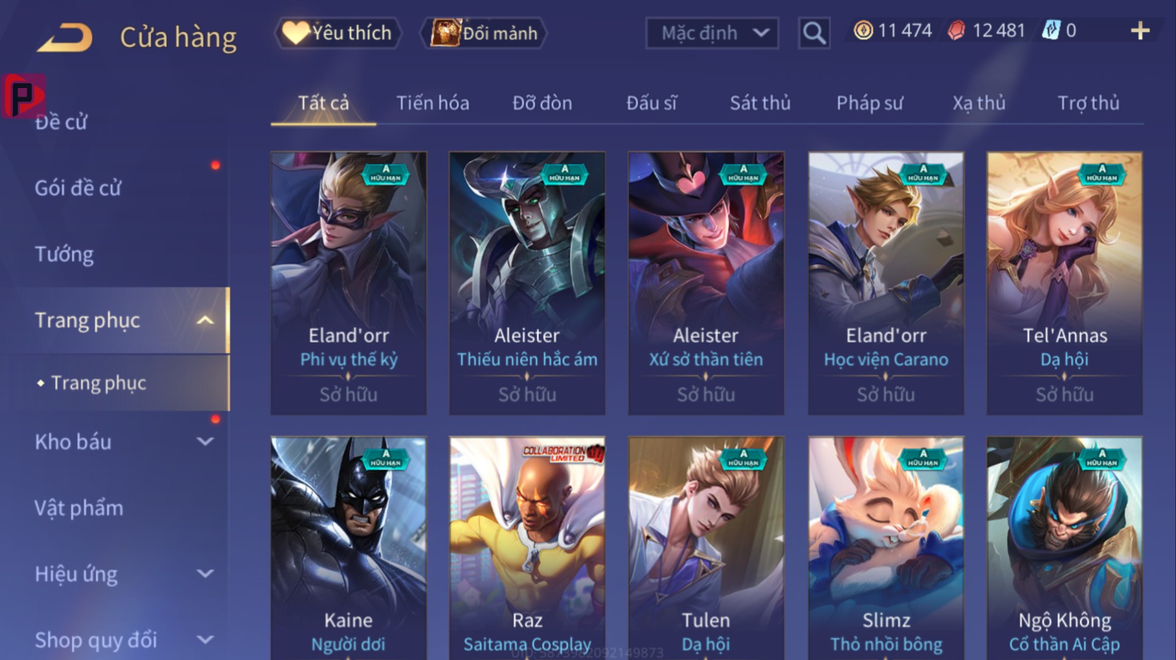The width and height of the screenshot is (1176, 660).
Task: Open Raz Saitama Cosplay skin card
Action: [527, 548]
